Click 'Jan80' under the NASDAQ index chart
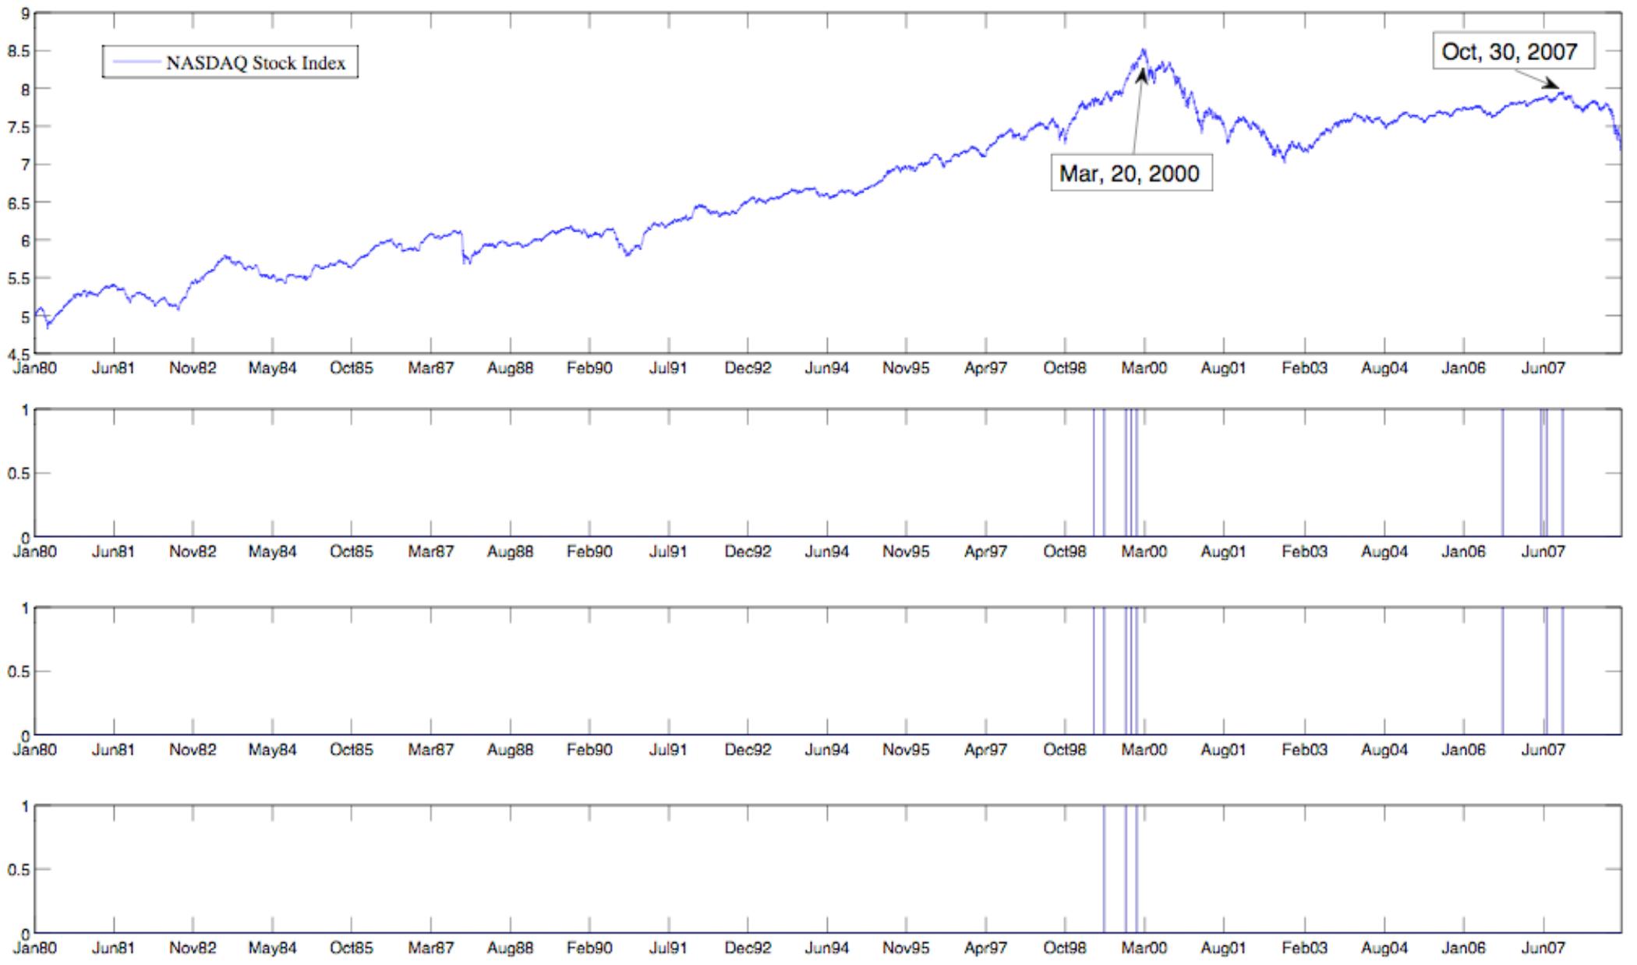 point(35,369)
